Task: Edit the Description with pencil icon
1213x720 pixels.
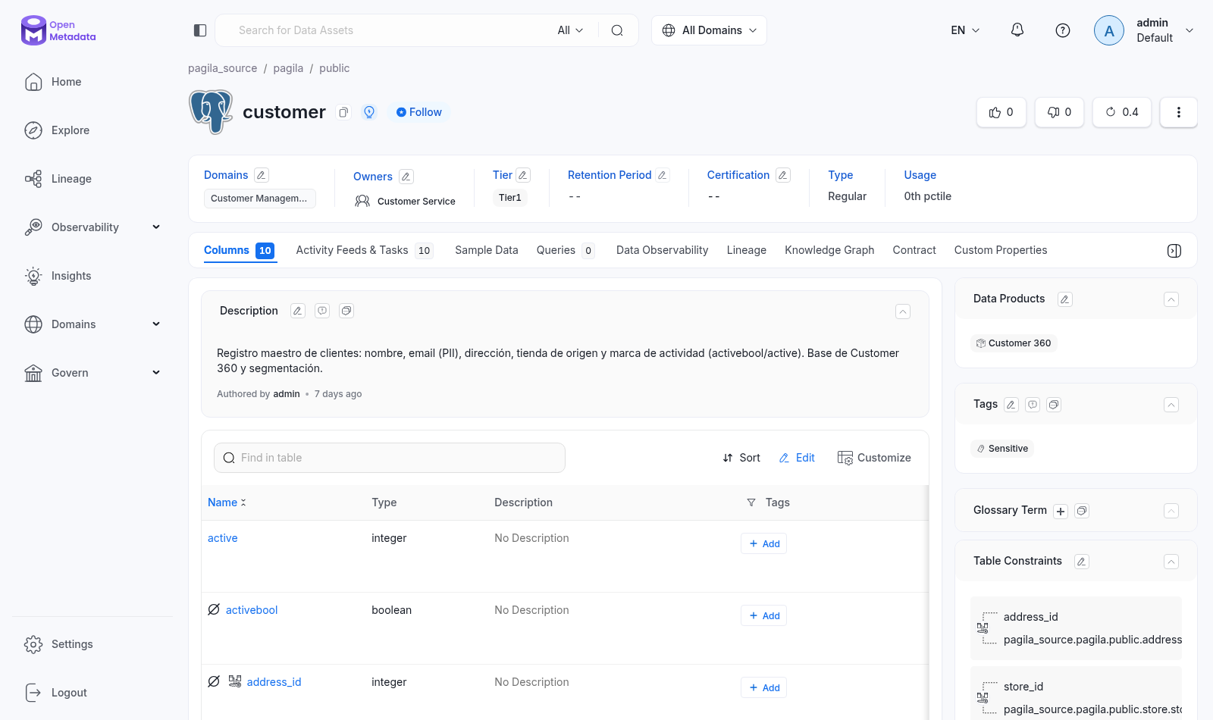Action: [x=298, y=311]
